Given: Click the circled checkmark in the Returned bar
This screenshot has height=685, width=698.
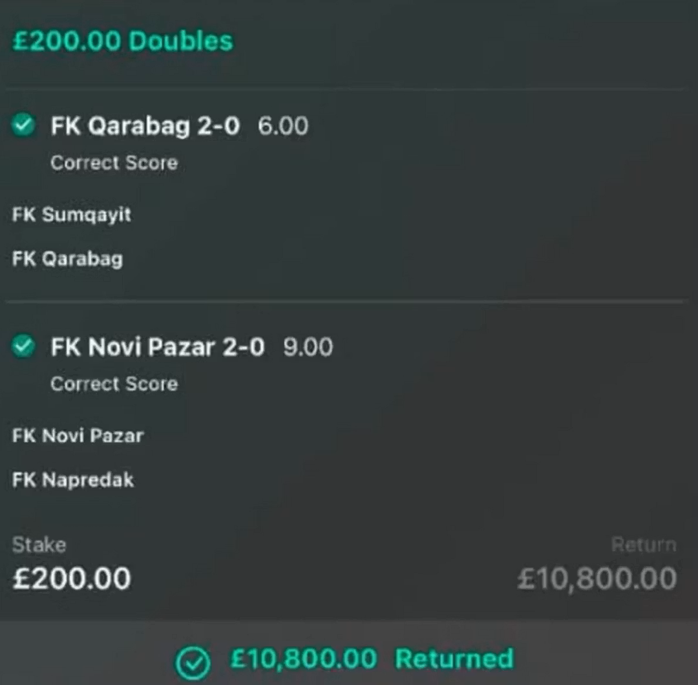Looking at the screenshot, I should point(192,661).
